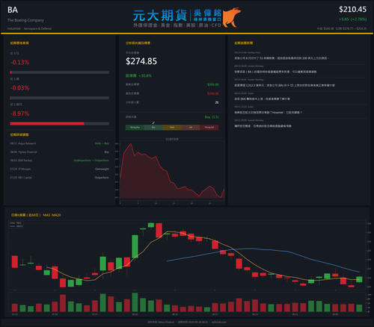Click the progress bar under -0.03%
Viewport: 374px width, 327px height.
tap(60, 98)
